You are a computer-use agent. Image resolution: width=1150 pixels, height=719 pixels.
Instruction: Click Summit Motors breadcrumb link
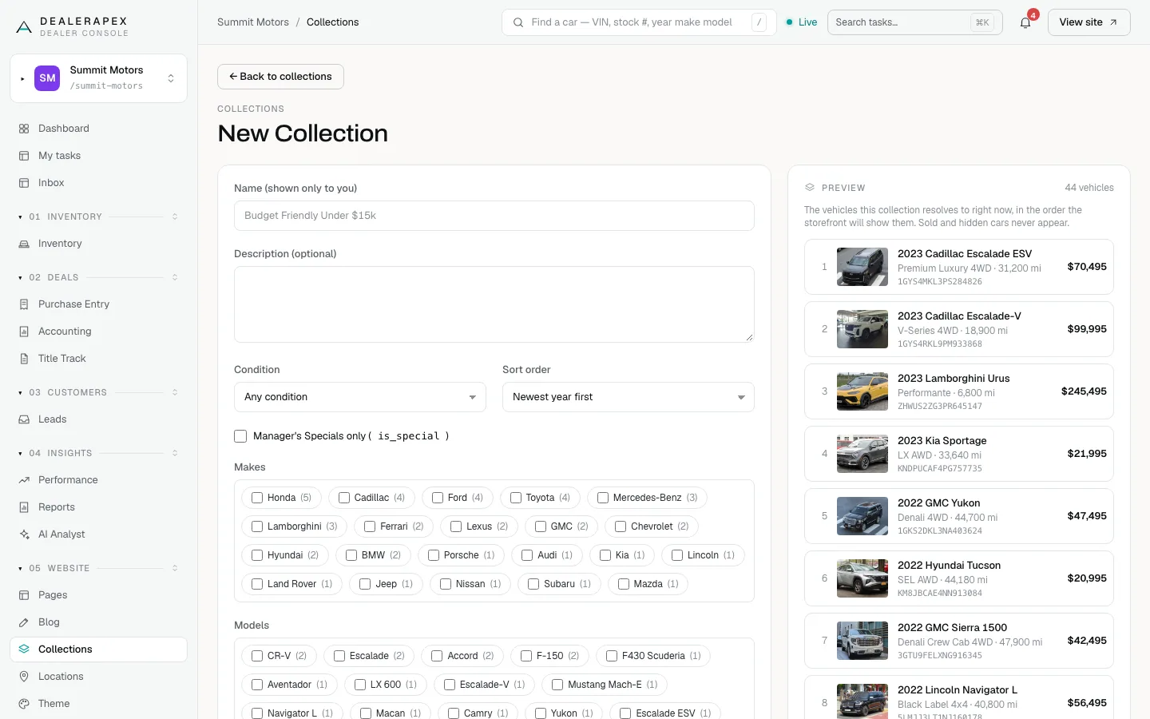(253, 22)
